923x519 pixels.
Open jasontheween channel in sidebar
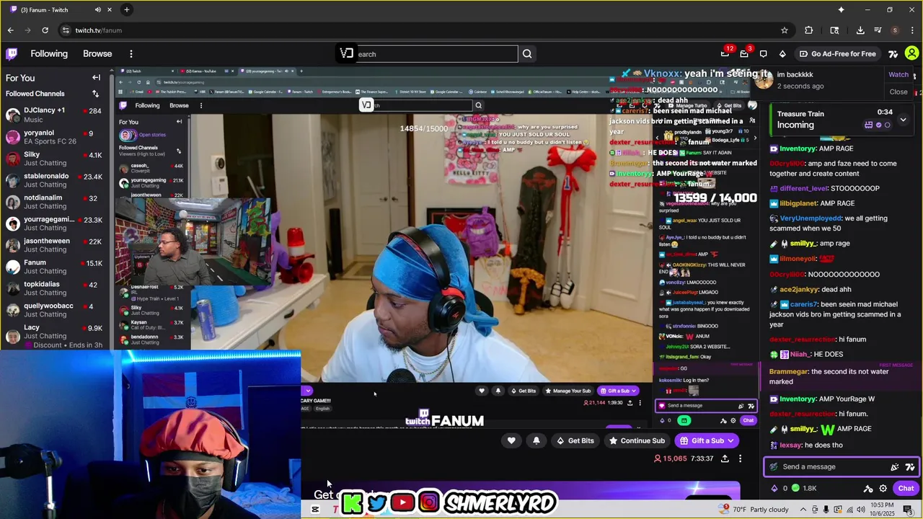coord(55,245)
